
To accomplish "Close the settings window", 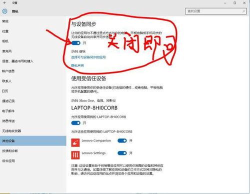I will [x=244, y=3].
